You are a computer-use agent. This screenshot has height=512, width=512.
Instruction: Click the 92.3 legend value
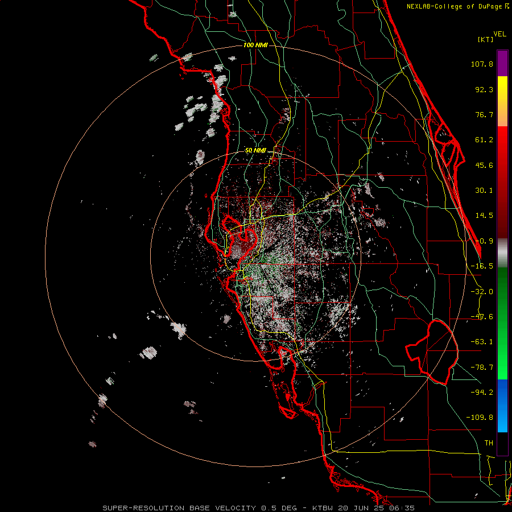tap(484, 89)
